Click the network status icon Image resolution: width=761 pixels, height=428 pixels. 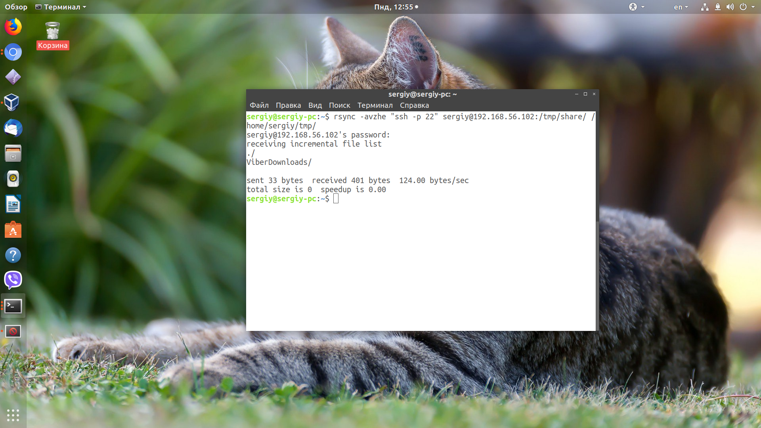coord(705,7)
